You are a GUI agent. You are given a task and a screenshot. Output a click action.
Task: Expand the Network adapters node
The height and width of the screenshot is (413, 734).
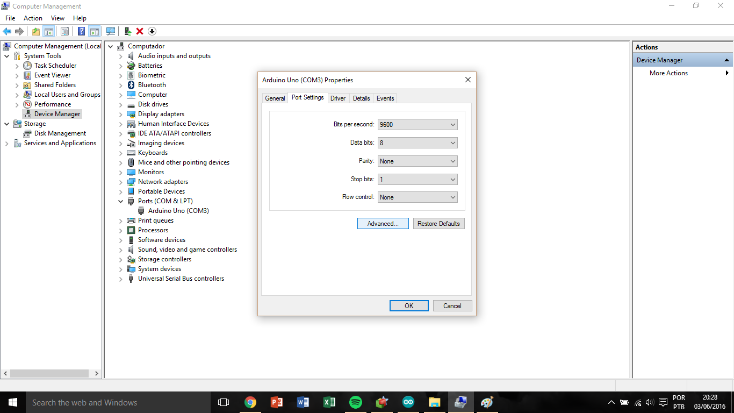(x=121, y=182)
